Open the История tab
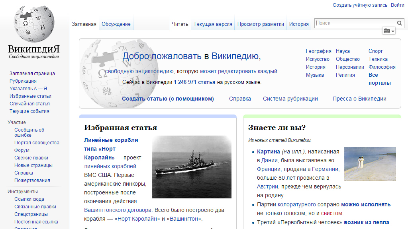The width and height of the screenshot is (408, 229). 299,24
